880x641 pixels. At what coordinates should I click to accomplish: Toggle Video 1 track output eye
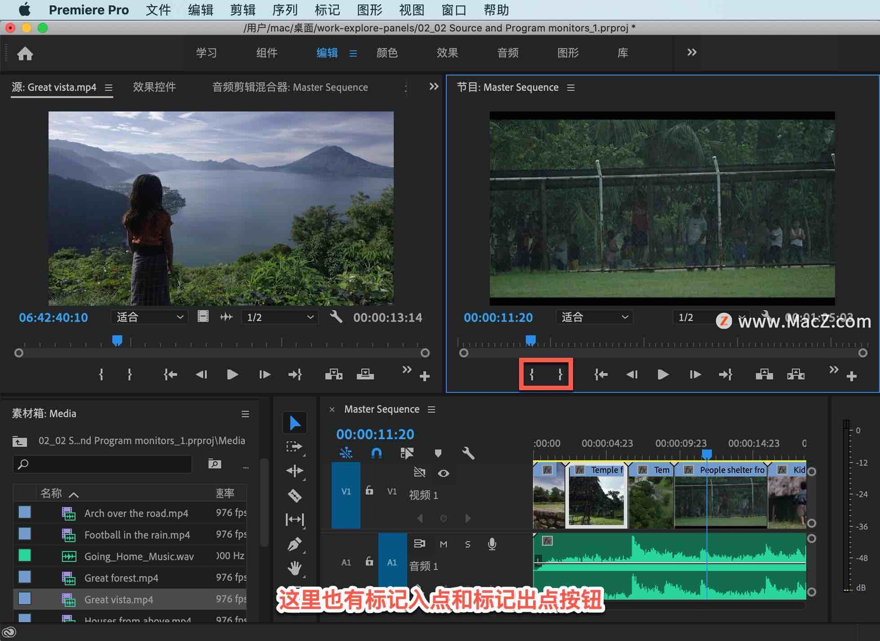pos(443,473)
